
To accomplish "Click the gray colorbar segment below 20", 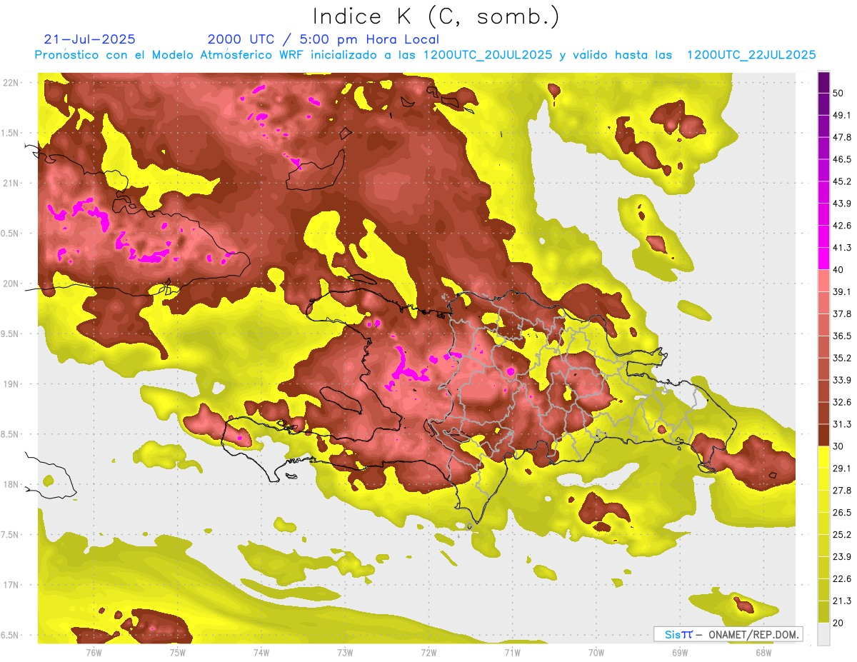I will pyautogui.click(x=823, y=633).
